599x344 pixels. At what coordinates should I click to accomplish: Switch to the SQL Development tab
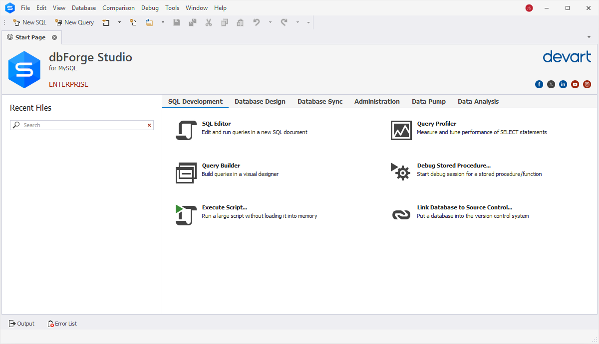coord(195,101)
